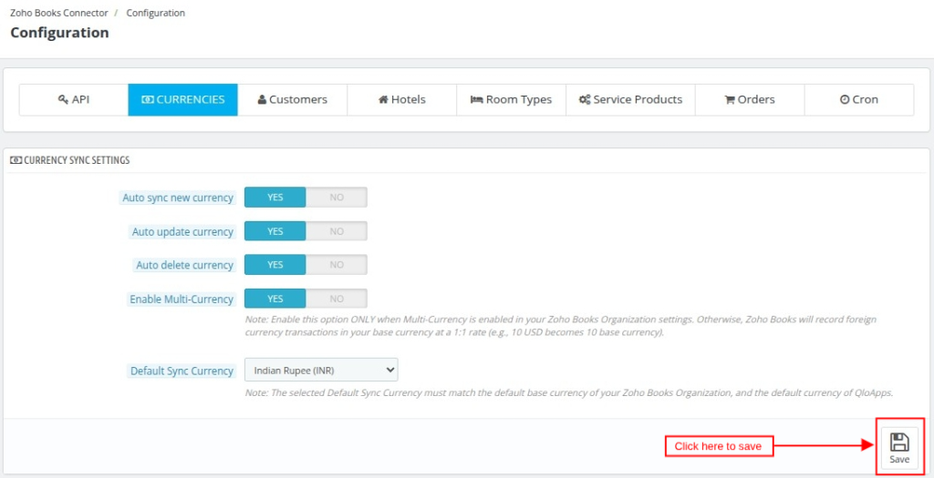Click the Enable Multi-Currency label
Screen dimensions: 934x478
[182, 299]
